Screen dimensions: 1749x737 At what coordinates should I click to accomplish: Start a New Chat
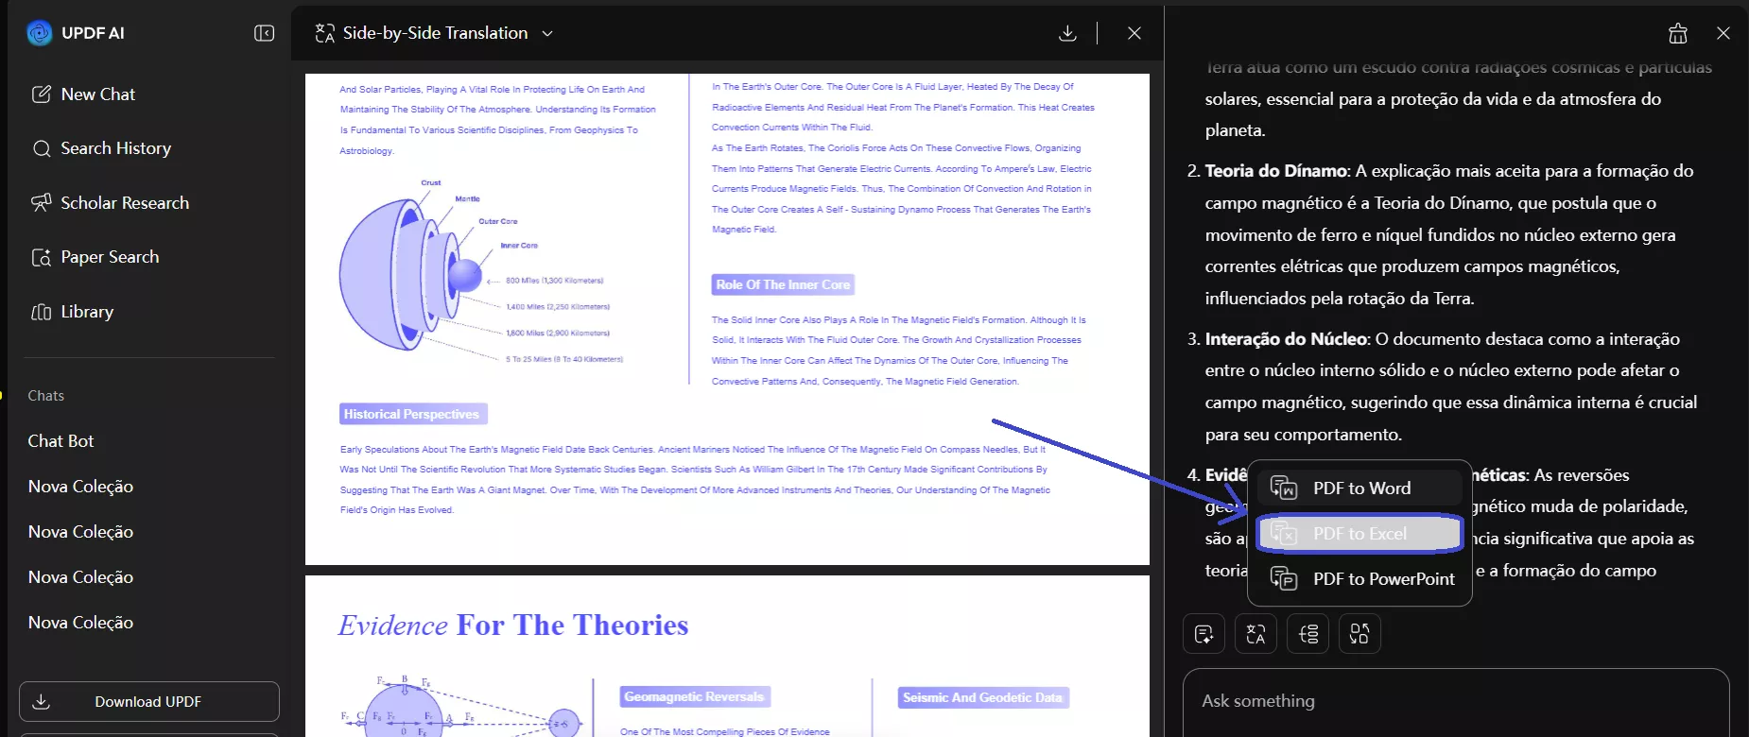point(83,94)
